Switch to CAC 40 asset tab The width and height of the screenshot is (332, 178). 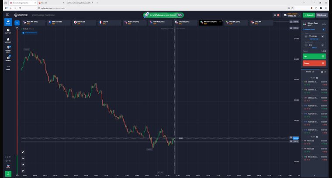click(x=110, y=23)
